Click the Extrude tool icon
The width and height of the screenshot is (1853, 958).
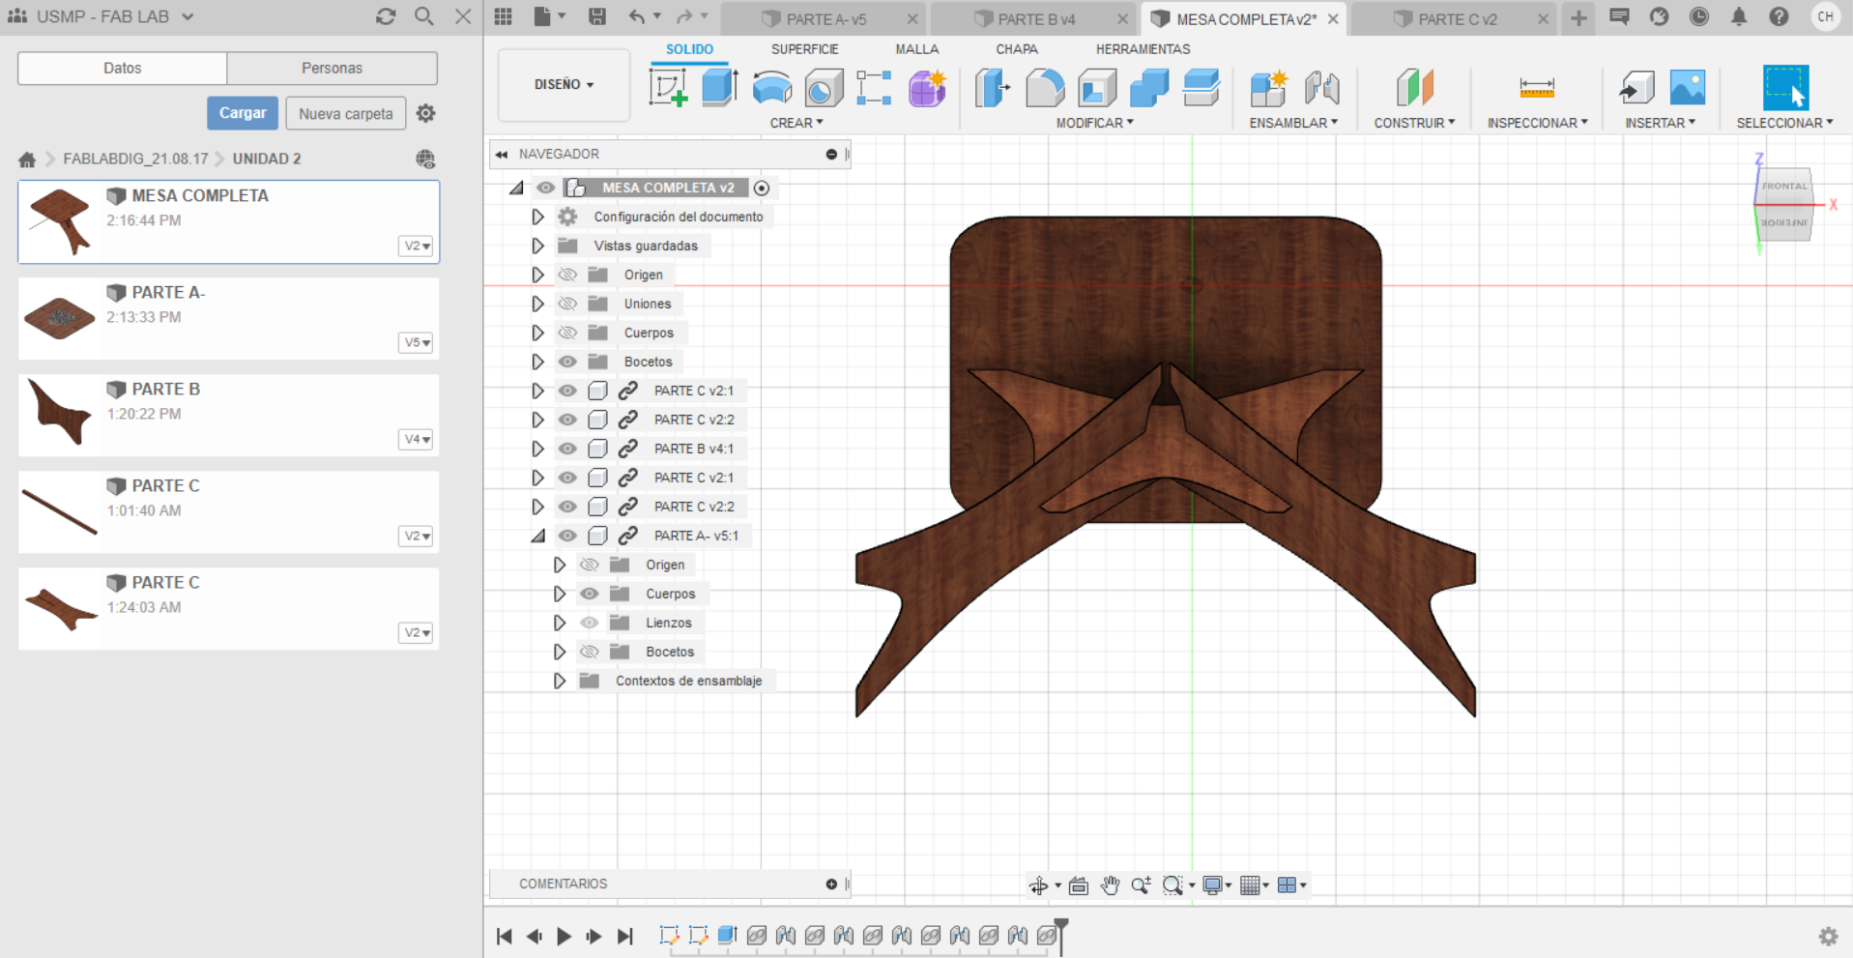click(719, 88)
